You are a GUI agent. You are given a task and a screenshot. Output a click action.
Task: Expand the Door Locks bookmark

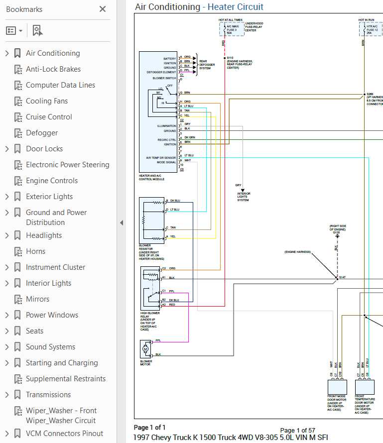tap(7, 149)
